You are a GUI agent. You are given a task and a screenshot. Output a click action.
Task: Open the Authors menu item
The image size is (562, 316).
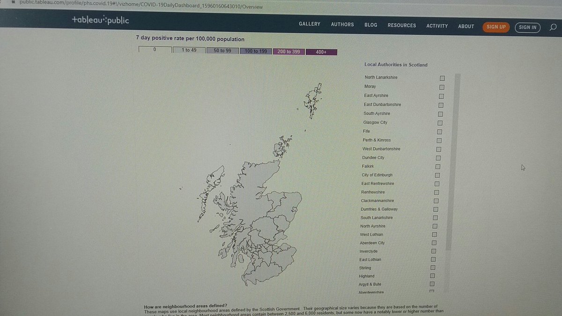click(x=342, y=24)
